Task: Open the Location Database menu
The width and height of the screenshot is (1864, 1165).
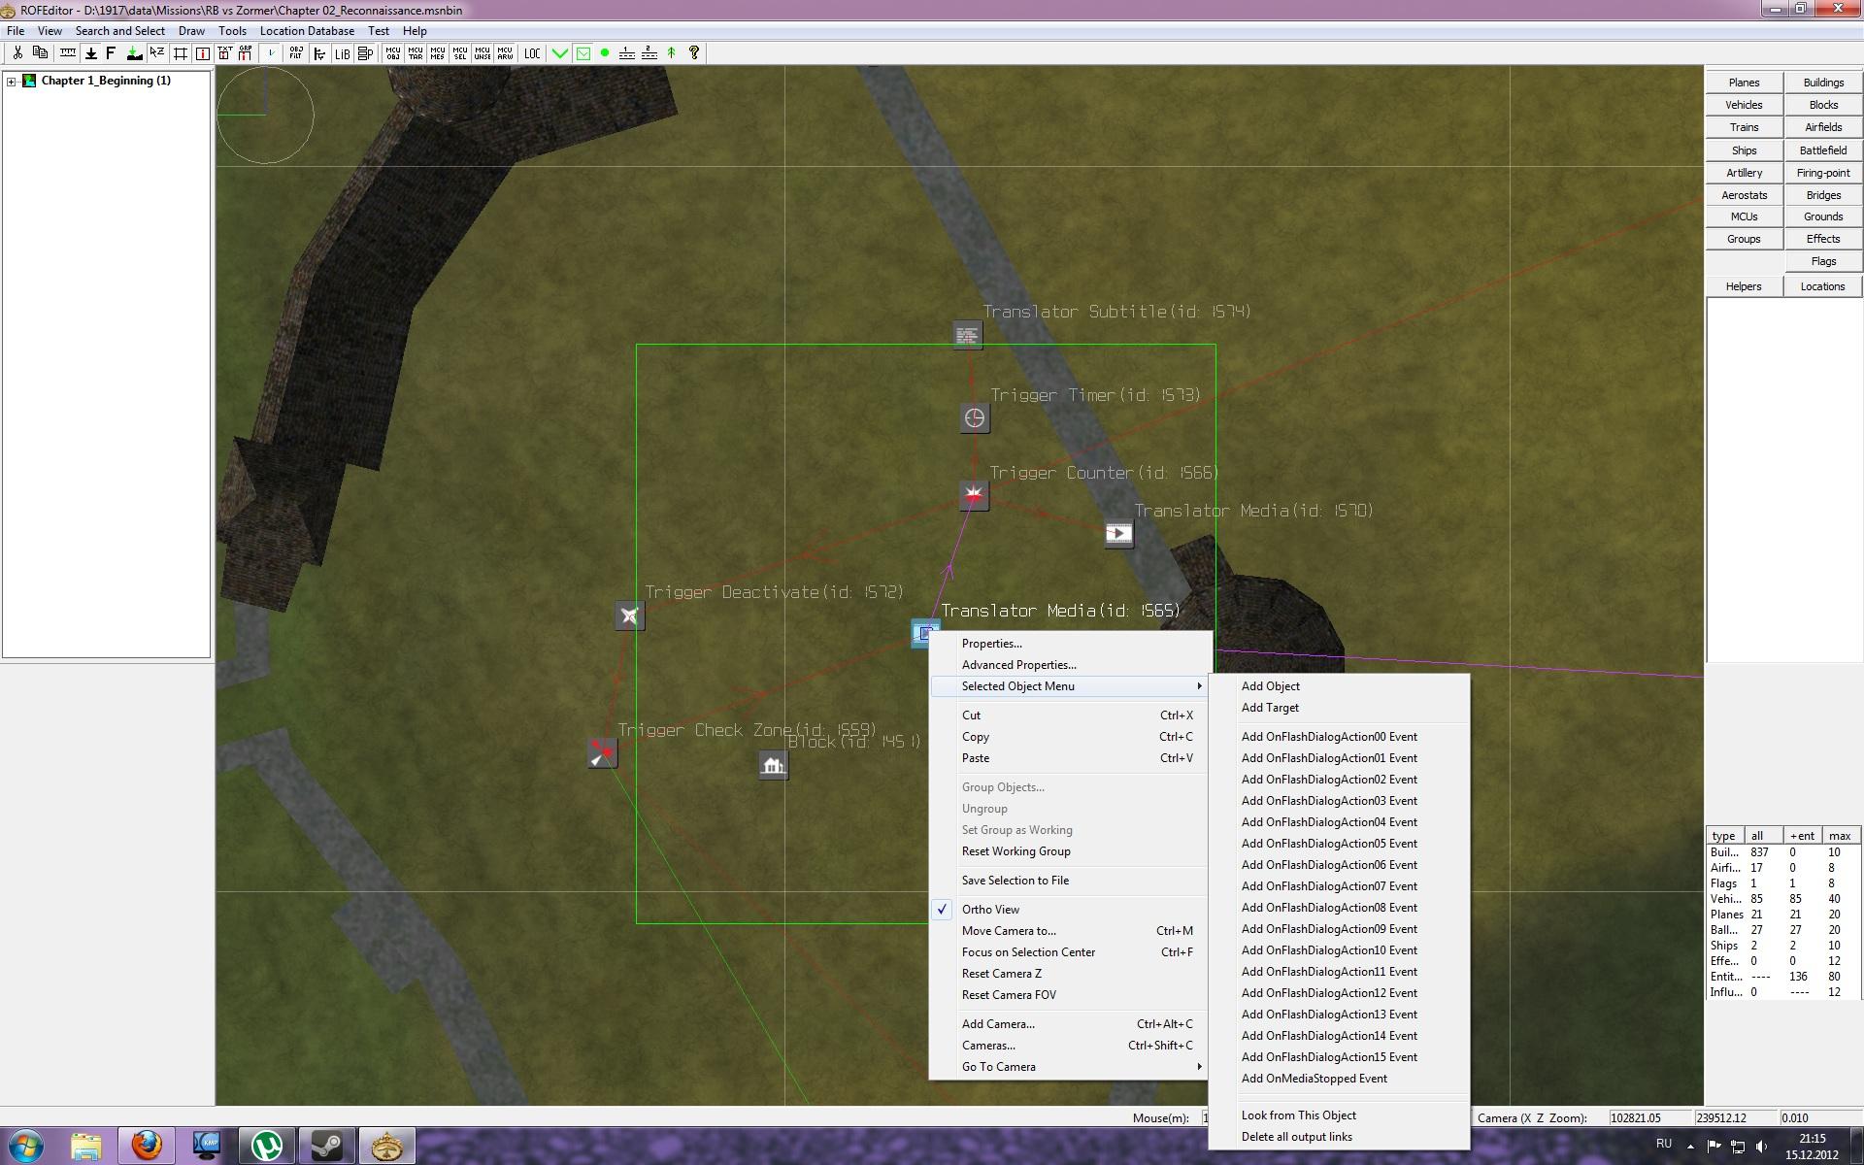Action: (307, 31)
